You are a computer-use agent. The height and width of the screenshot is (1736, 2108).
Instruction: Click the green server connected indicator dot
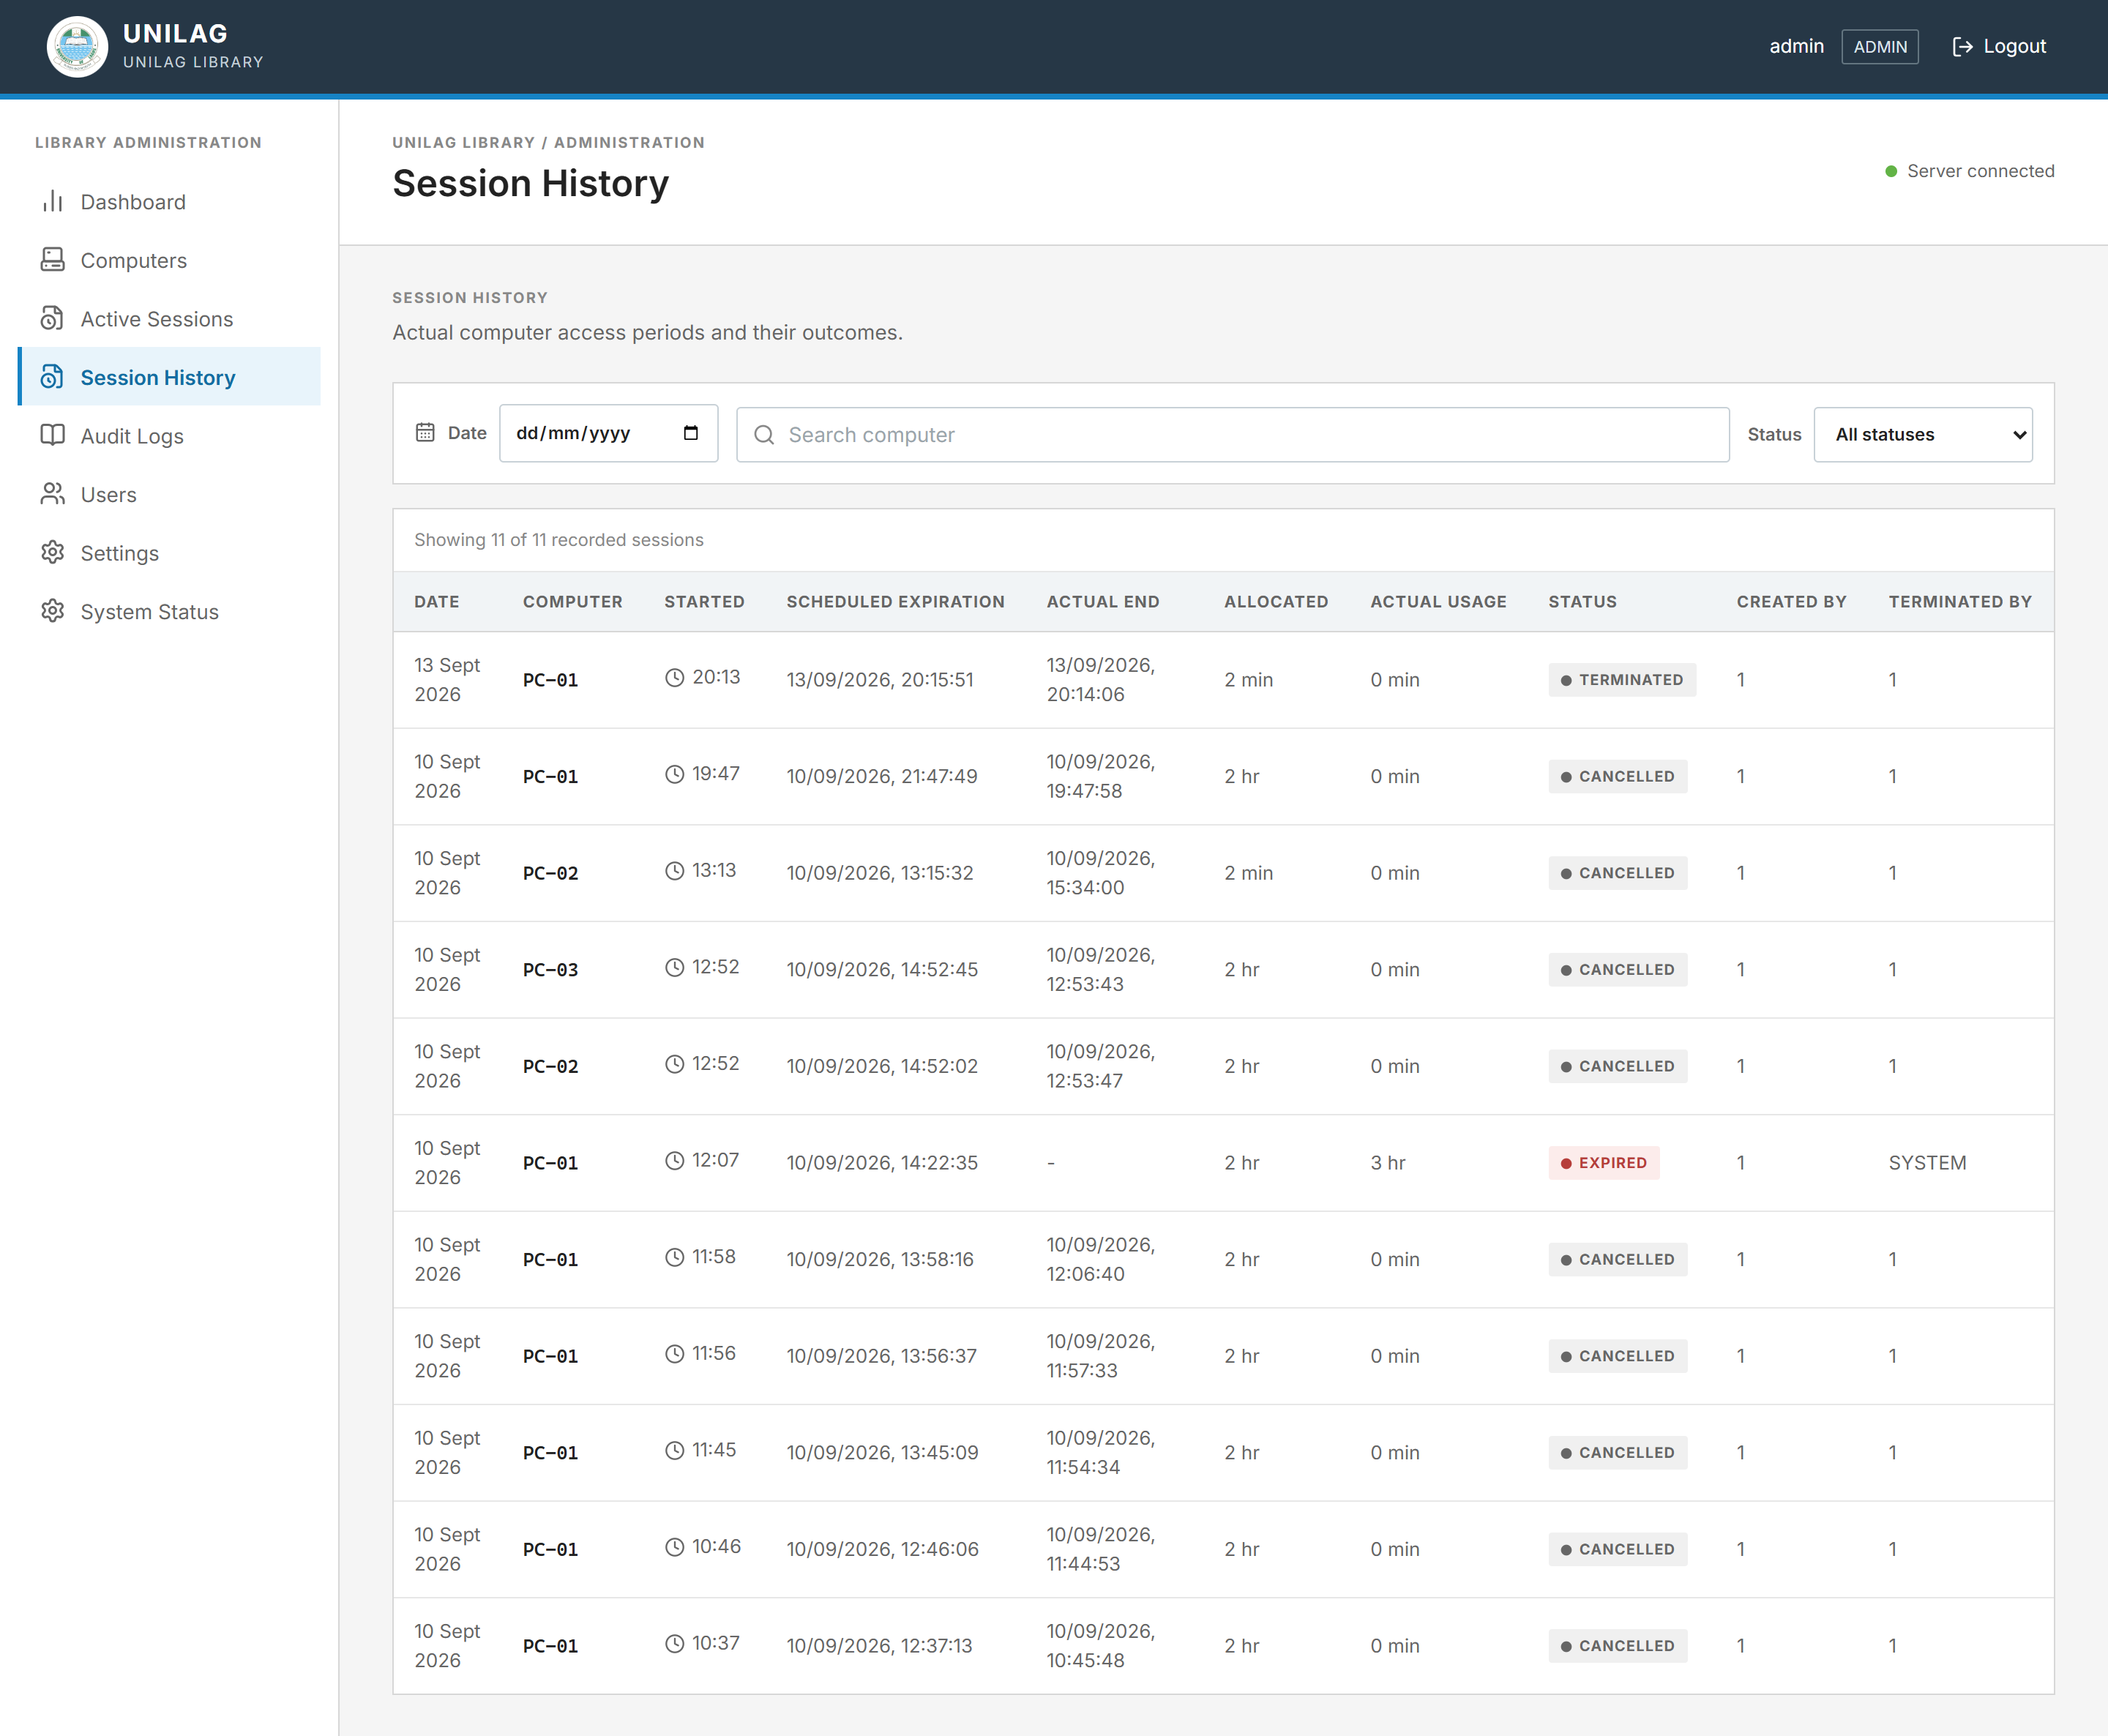click(1891, 171)
